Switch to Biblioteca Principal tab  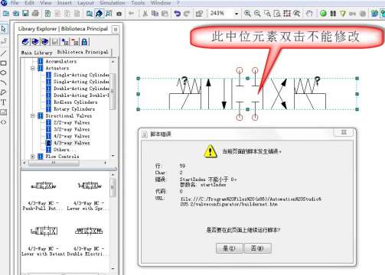(x=83, y=52)
